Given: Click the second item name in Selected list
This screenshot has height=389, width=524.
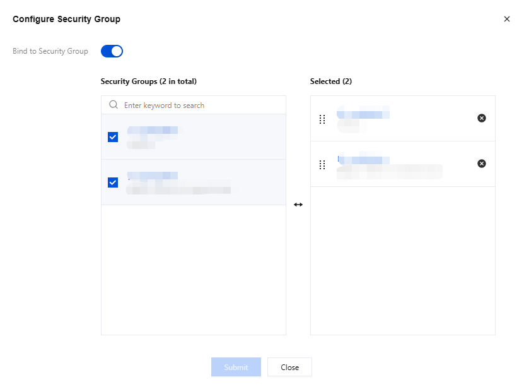Looking at the screenshot, I should (x=360, y=160).
